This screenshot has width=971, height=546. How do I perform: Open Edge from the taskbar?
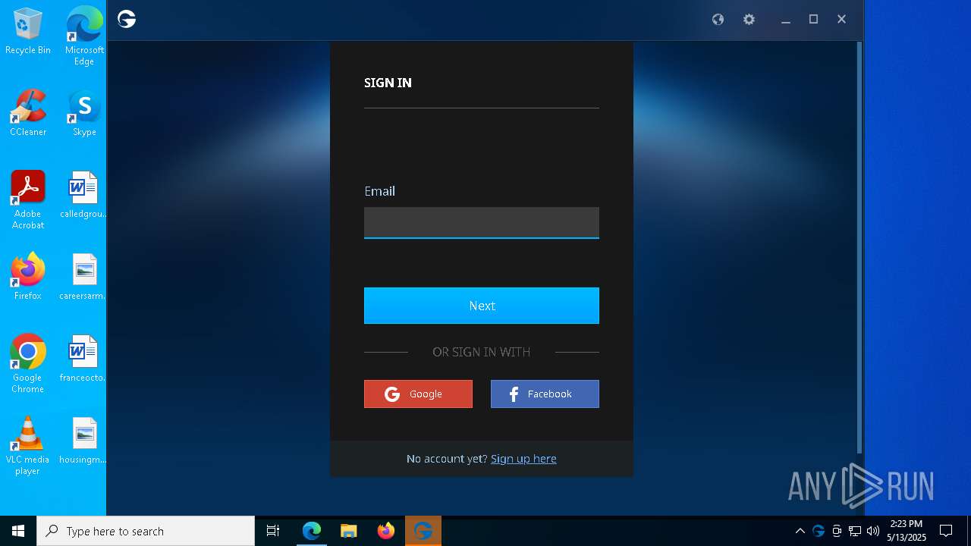click(x=312, y=531)
